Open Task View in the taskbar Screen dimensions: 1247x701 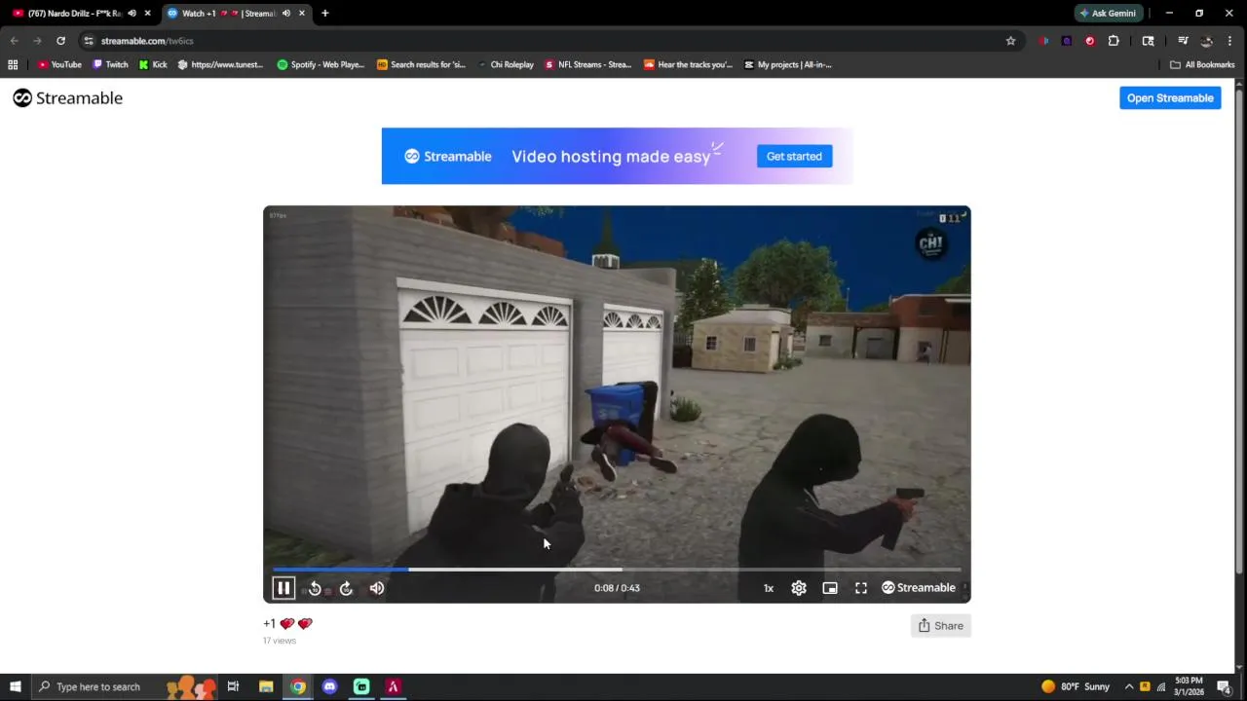click(x=233, y=686)
